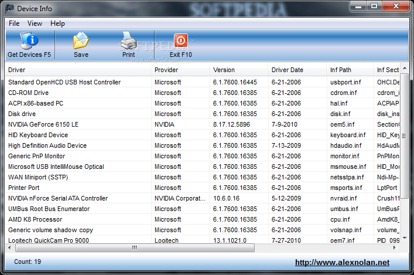This screenshot has height=275, width=414.
Task: Click the LptPort Inf Section cell
Action: coord(387,188)
